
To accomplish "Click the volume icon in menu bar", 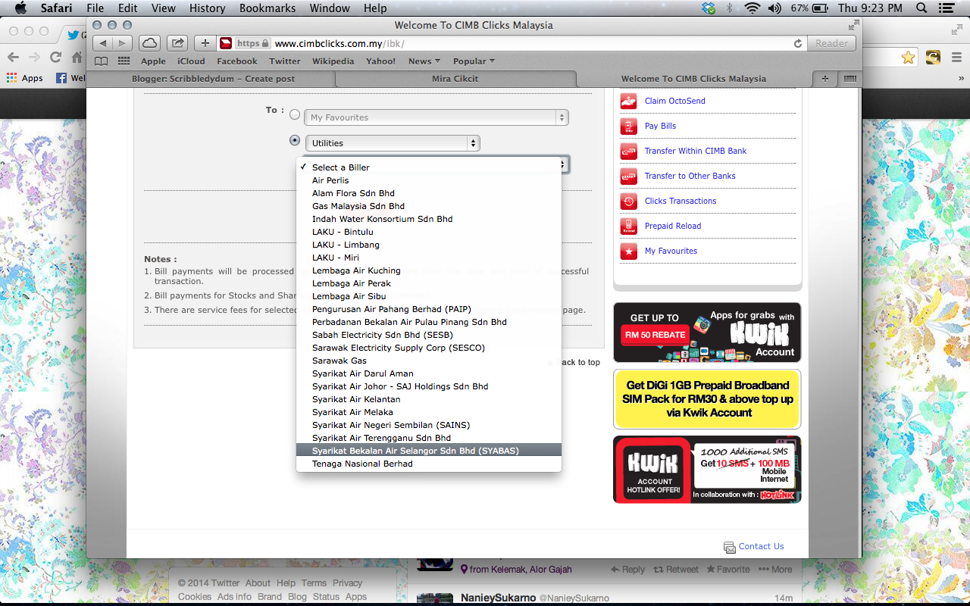I will point(774,8).
